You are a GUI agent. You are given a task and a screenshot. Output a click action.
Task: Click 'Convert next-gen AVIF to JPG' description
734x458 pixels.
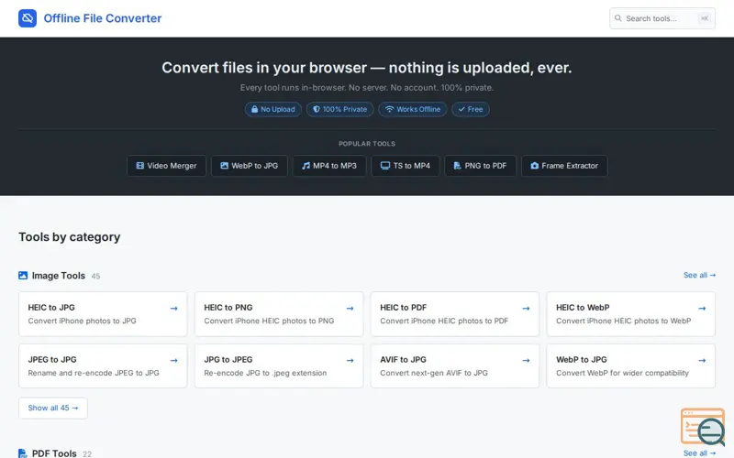pos(434,373)
